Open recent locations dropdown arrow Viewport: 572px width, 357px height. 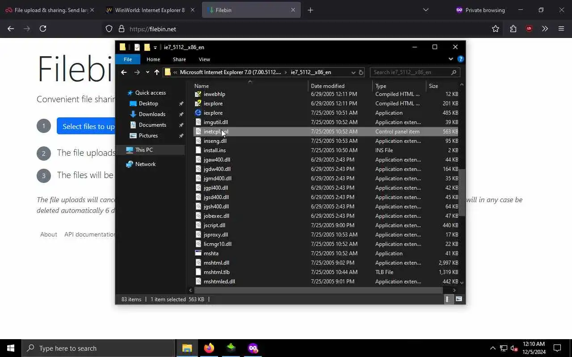(147, 72)
